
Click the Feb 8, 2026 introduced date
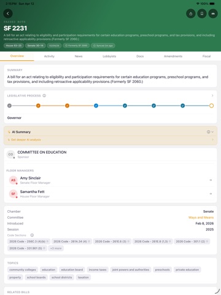[x=204, y=223]
